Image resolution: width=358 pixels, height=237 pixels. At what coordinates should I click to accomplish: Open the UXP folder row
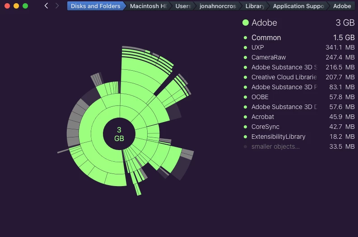coord(298,47)
